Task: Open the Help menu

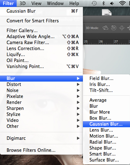Action: tap(74, 3)
